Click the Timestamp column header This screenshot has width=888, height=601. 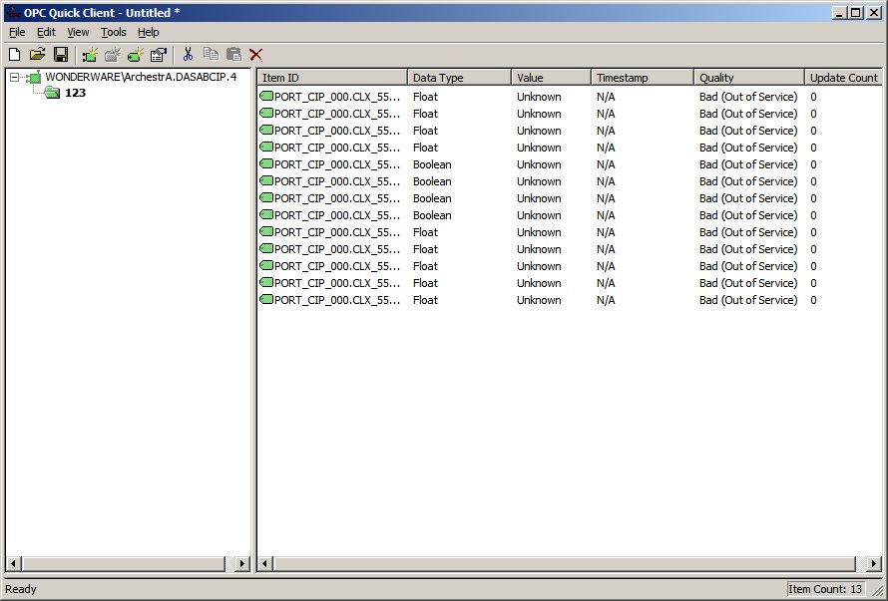point(641,78)
